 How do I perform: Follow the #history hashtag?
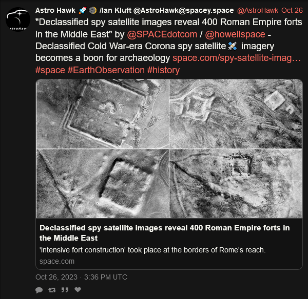pyautogui.click(x=163, y=70)
